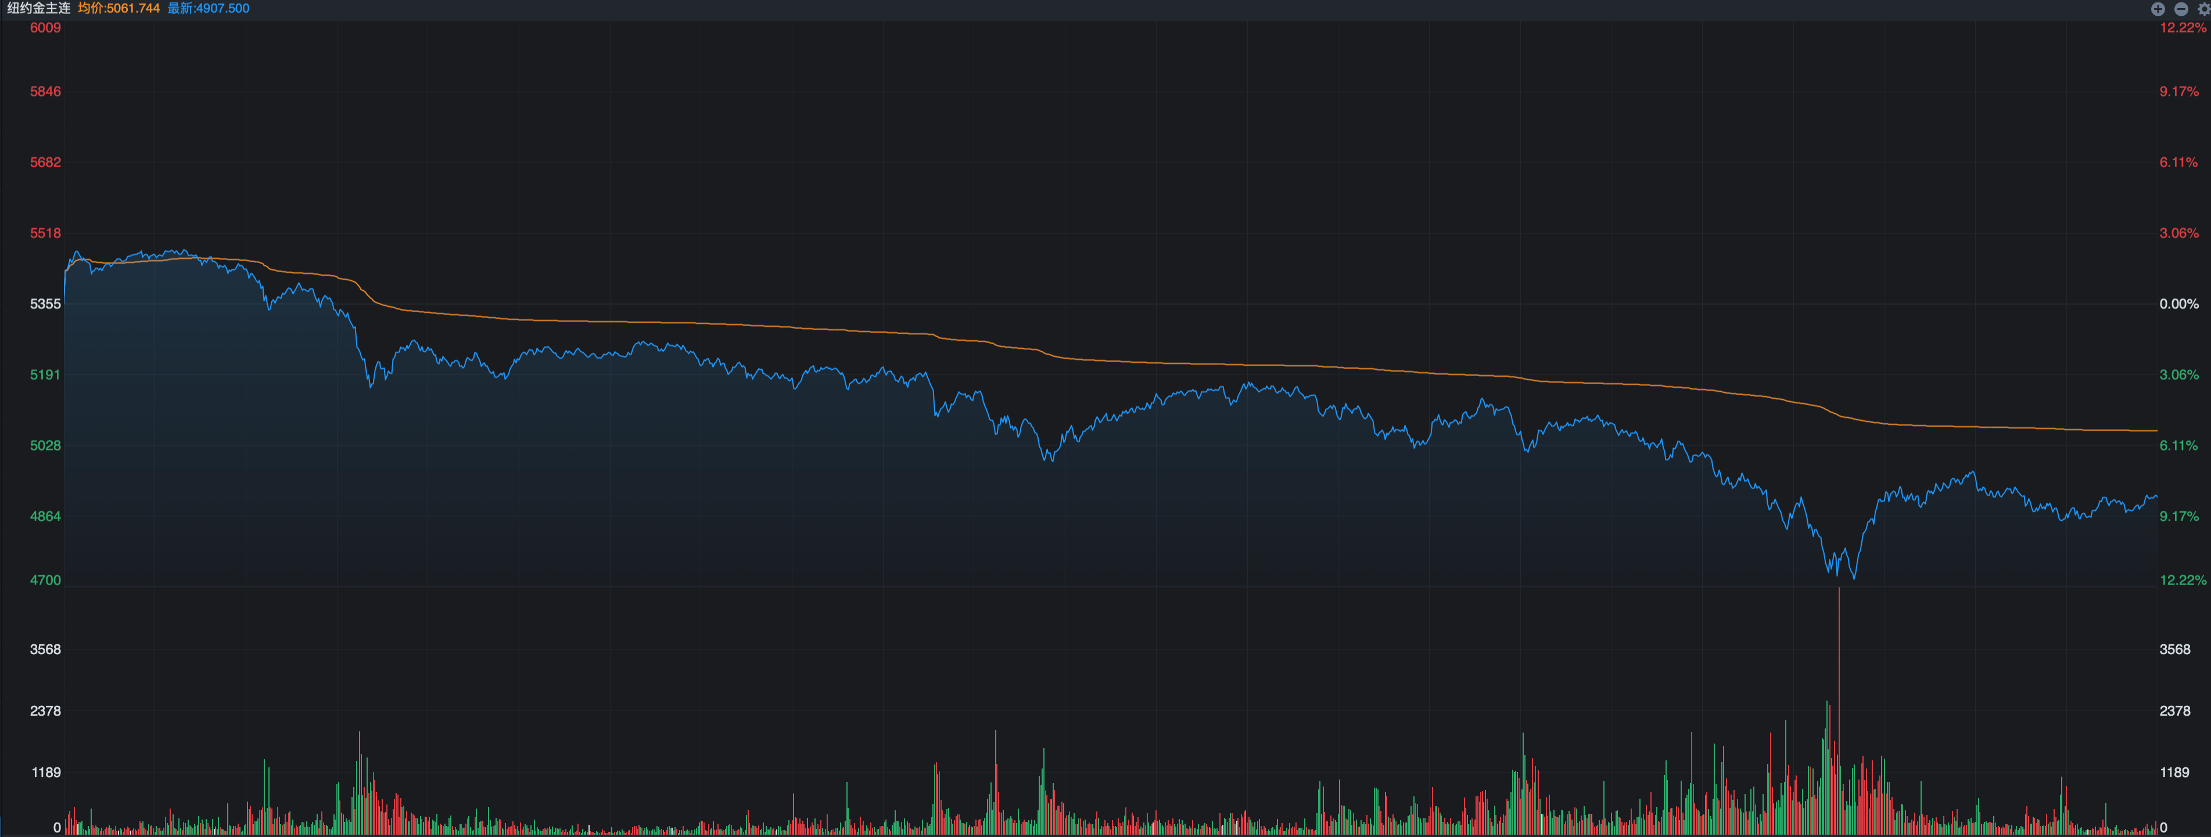Click the 4700 bottom price axis label

click(x=45, y=580)
